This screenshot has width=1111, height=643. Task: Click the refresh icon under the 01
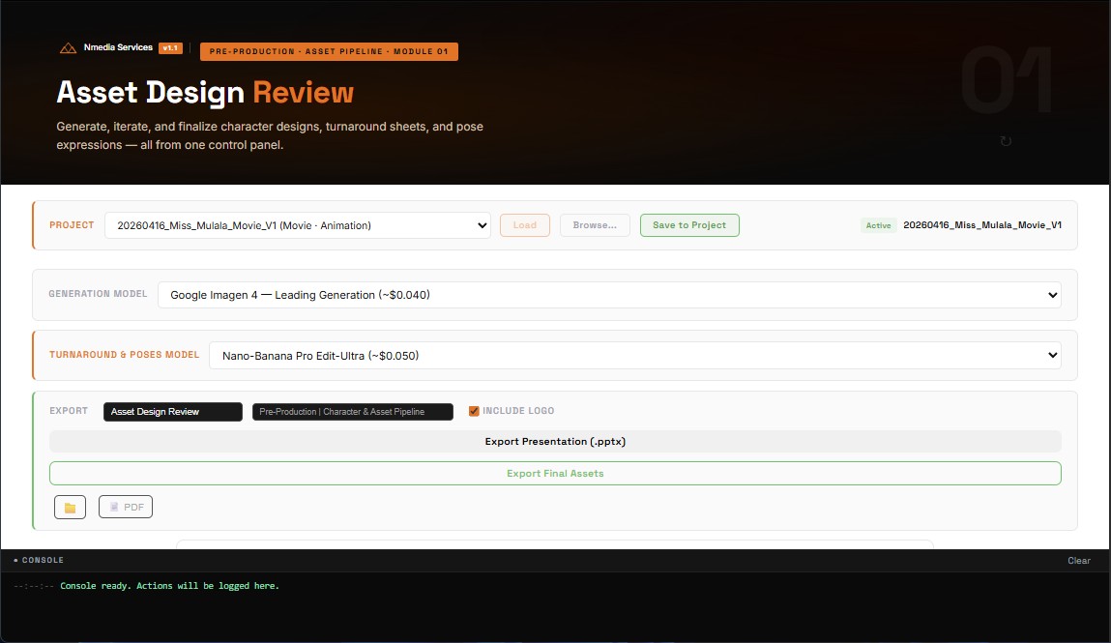[1006, 141]
